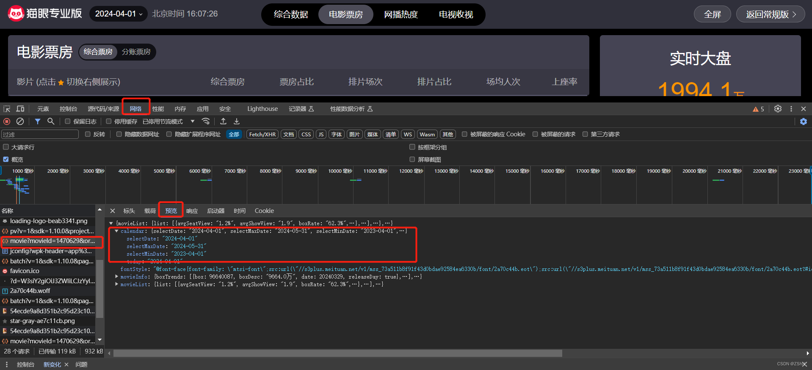Click the Maoyan cat logo icon
812x370 pixels.
[x=16, y=14]
